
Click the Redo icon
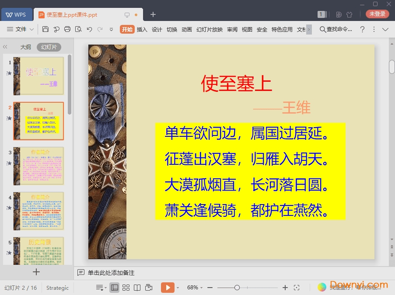click(x=100, y=29)
